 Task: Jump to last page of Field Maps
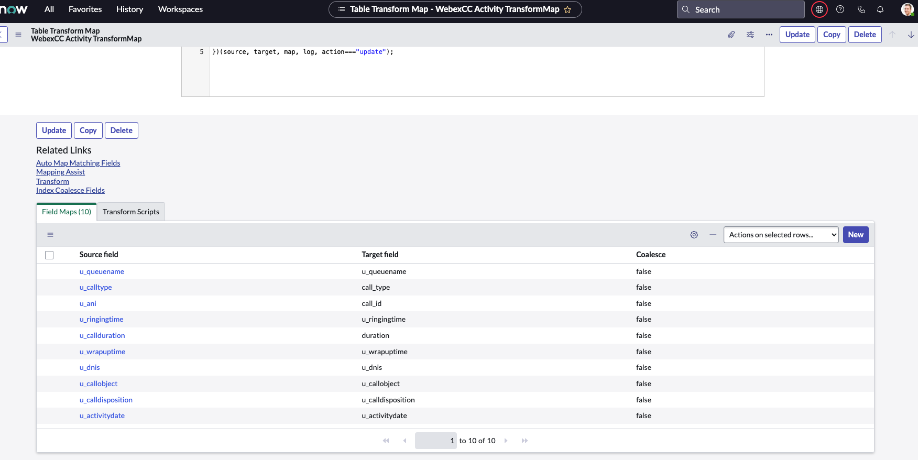pyautogui.click(x=524, y=441)
